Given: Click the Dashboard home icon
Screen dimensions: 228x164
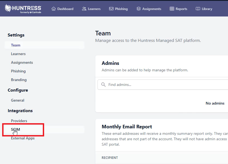Looking at the screenshot, I should click(x=54, y=9).
